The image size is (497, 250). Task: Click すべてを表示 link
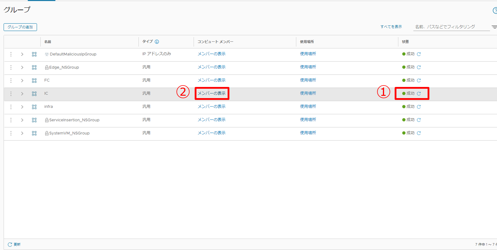coord(391,27)
